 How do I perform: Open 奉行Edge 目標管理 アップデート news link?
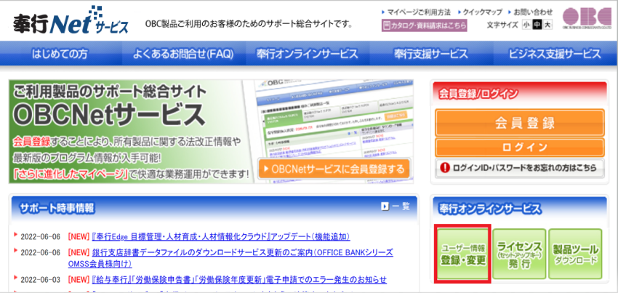221,236
